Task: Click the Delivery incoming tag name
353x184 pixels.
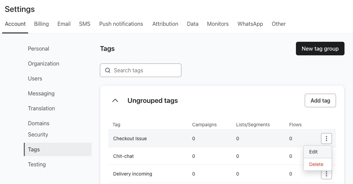Action: (133, 174)
